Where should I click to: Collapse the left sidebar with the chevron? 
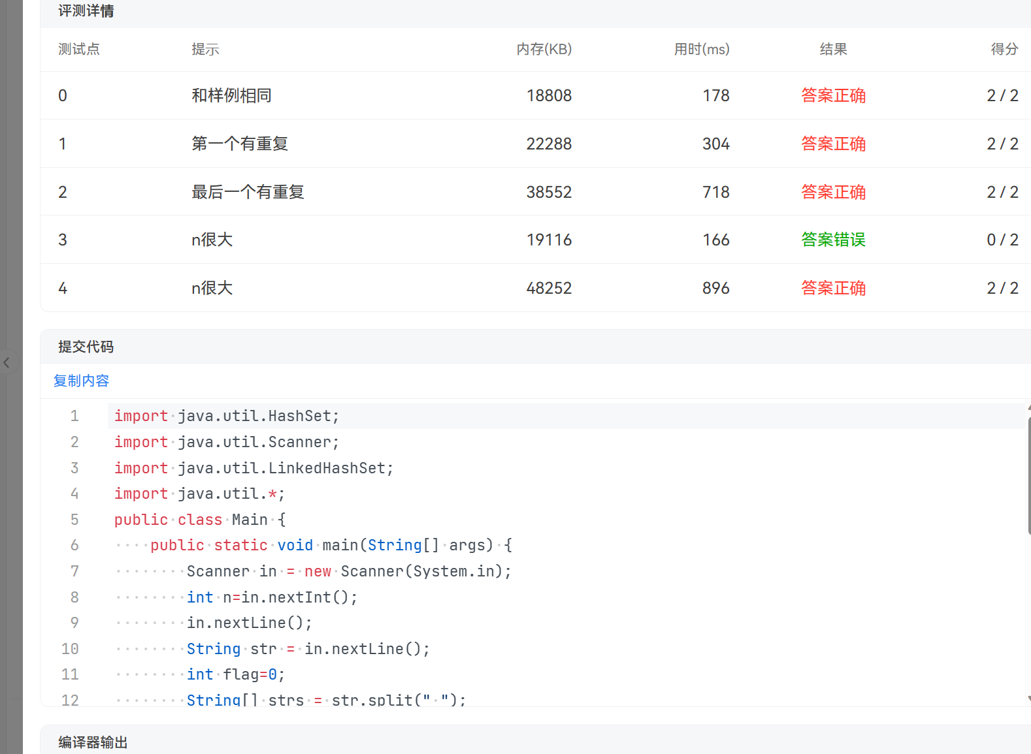point(7,362)
